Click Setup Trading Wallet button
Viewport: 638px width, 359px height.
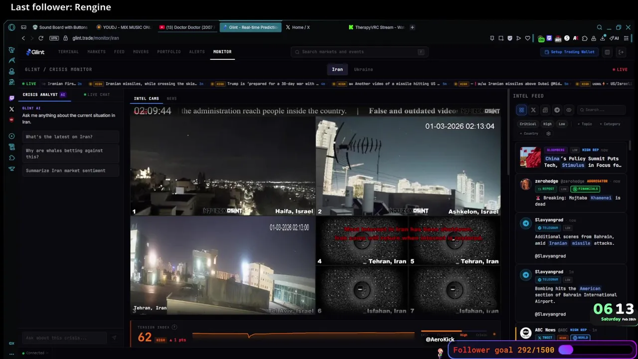(569, 52)
